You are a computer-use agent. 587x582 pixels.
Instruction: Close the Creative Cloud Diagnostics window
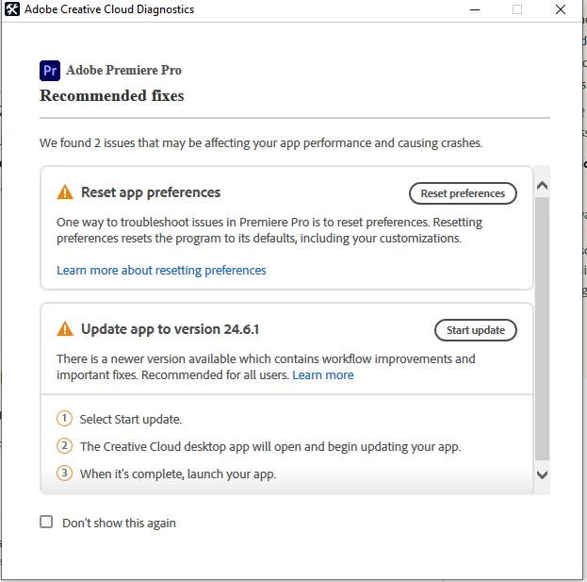tap(561, 9)
